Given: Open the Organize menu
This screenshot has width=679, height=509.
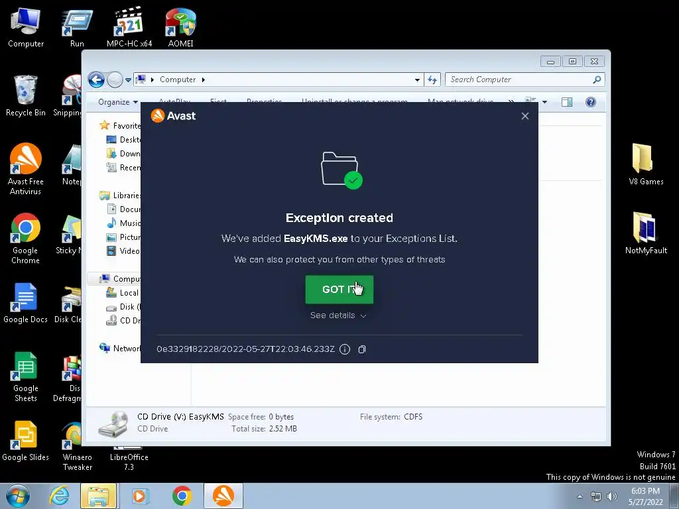Looking at the screenshot, I should [118, 102].
